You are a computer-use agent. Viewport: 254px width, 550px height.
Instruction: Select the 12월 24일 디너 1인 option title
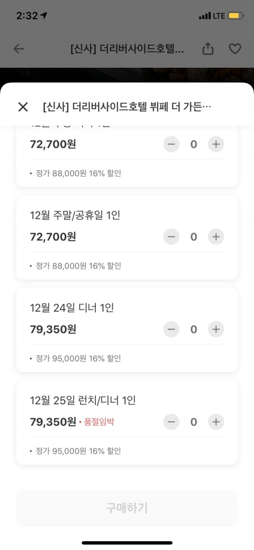pos(72,308)
